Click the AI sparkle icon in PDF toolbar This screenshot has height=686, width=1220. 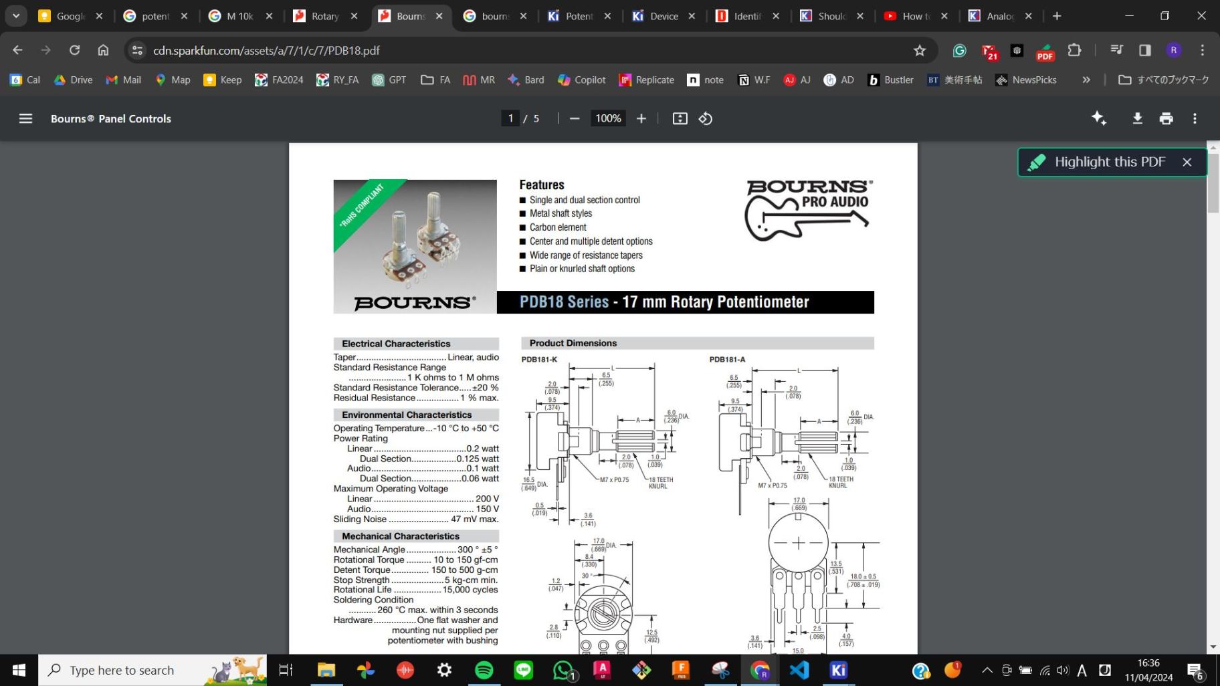pos(1099,118)
